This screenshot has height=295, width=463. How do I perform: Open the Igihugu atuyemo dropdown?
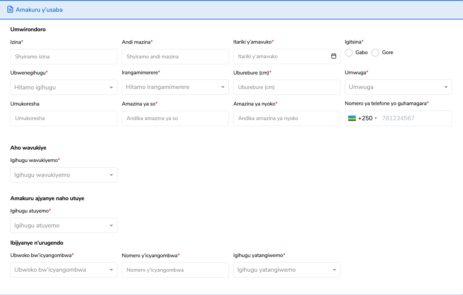64,226
